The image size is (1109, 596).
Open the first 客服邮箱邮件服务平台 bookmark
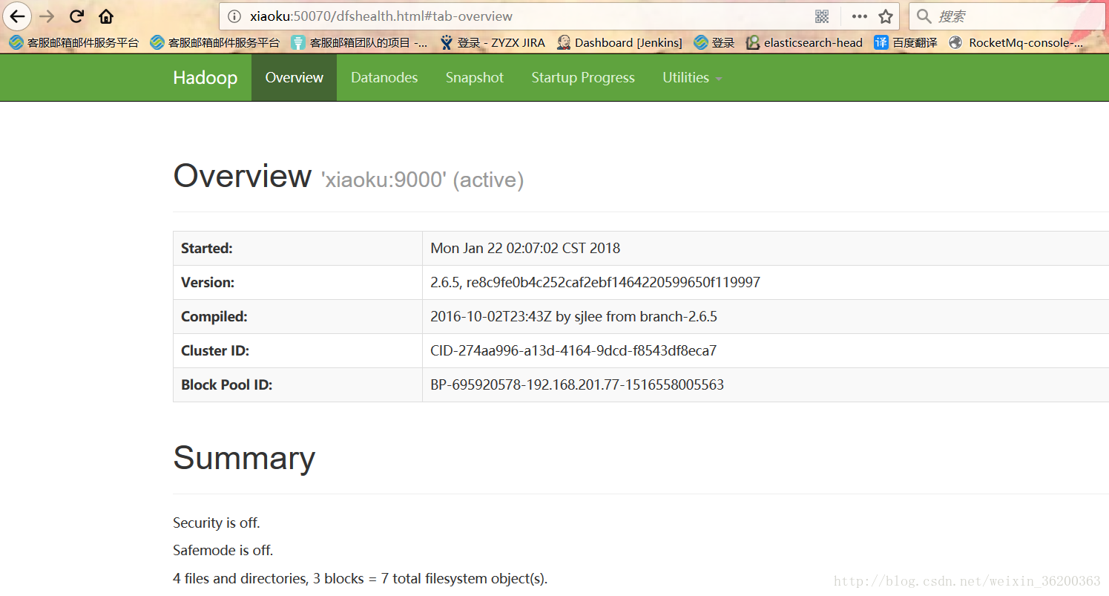(x=74, y=42)
